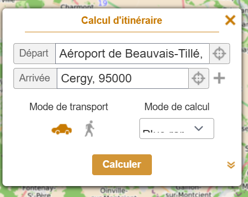The height and width of the screenshot is (197, 248).
Task: Focus the Arrivée field containing Cergy, 95000
Action: pyautogui.click(x=123, y=78)
